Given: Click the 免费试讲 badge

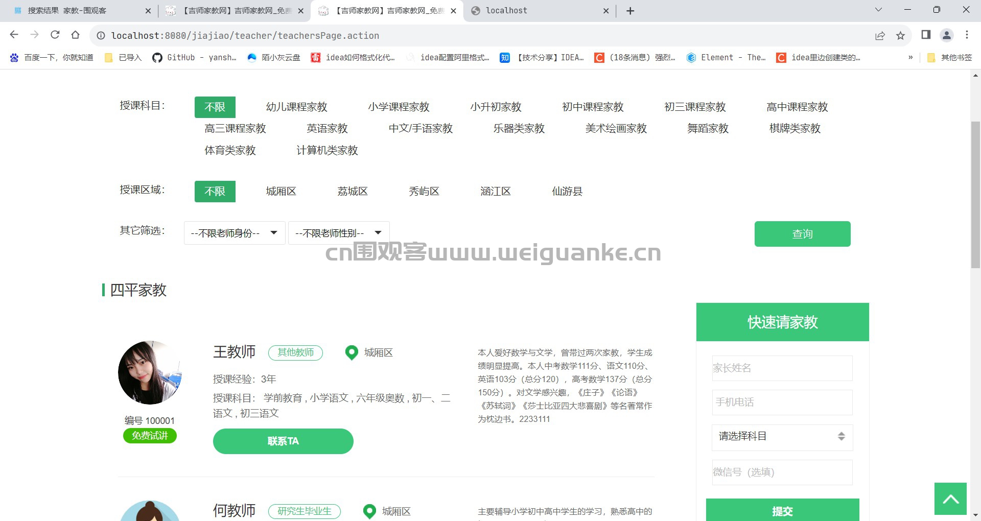Looking at the screenshot, I should coord(150,436).
